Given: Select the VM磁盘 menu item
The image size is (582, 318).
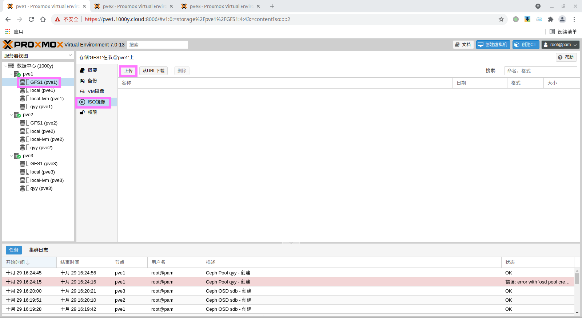Looking at the screenshot, I should [x=96, y=91].
